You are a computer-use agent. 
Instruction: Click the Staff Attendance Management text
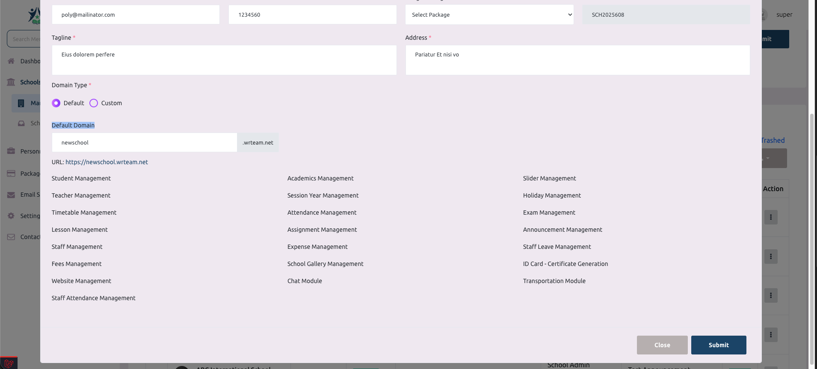93,298
